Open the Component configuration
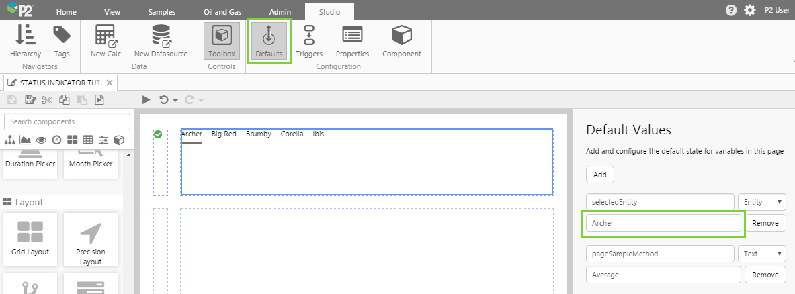795x294 pixels. pyautogui.click(x=402, y=41)
